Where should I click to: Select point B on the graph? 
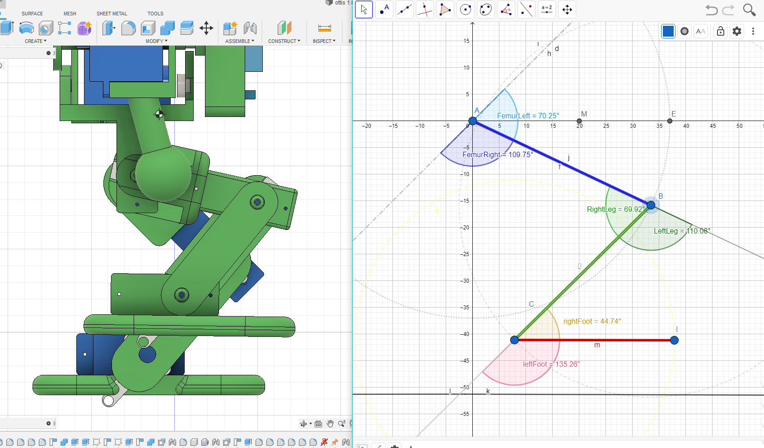650,205
